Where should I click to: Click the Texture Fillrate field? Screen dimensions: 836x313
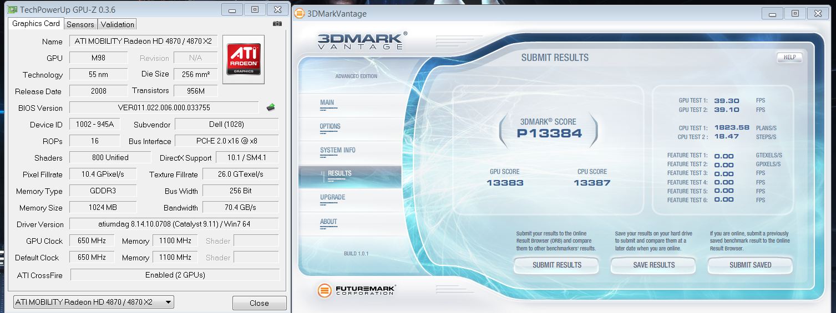(x=241, y=174)
